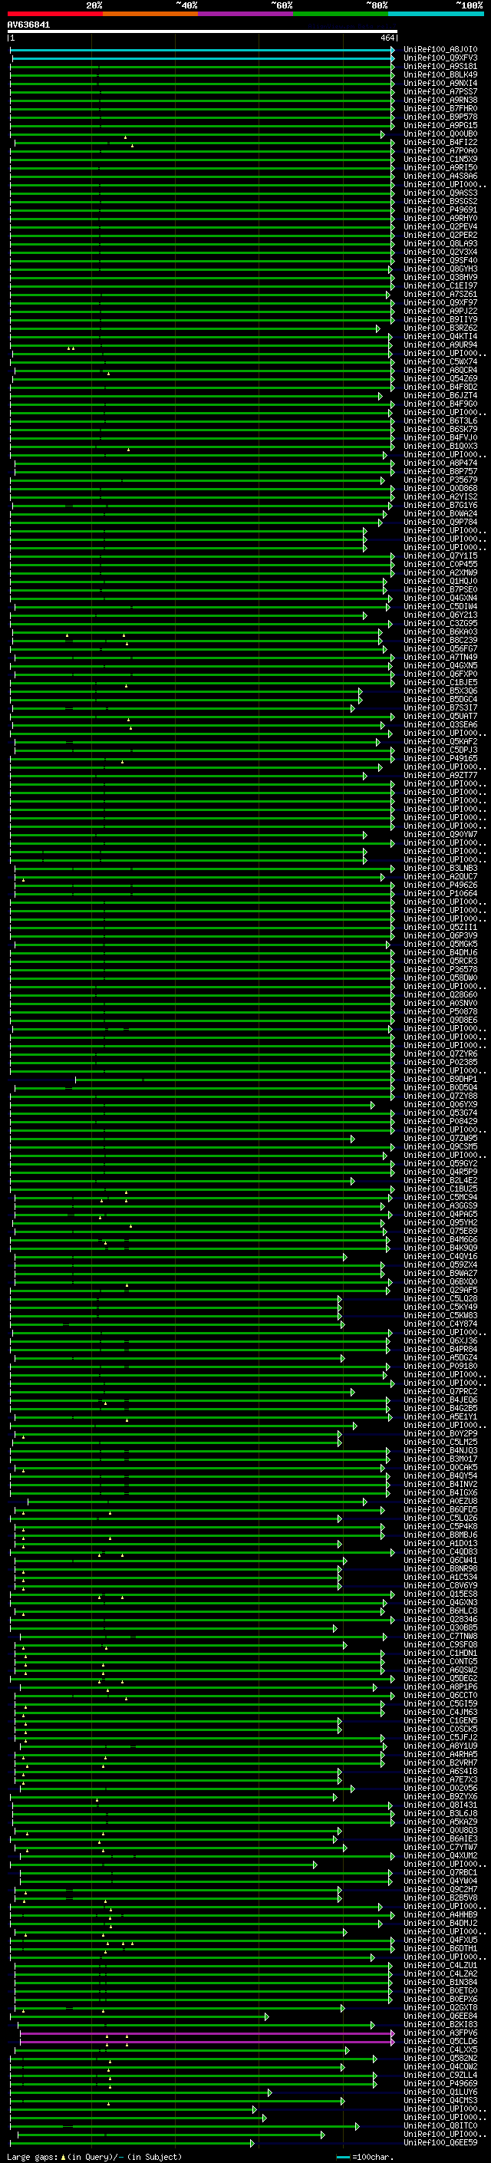Open the UniRef100_P50878 label
Image resolution: width=491 pixels, height=2163 pixels.
point(440,1011)
